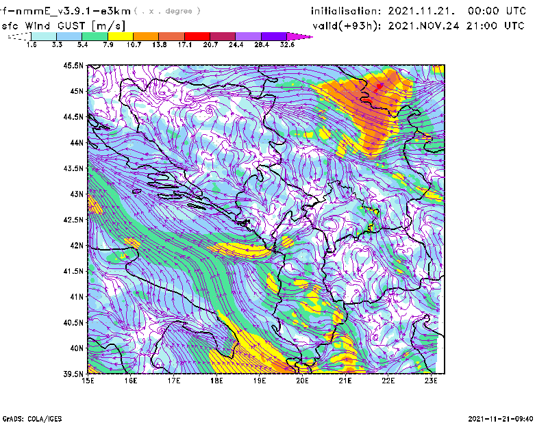The width and height of the screenshot is (548, 423).
Task: Click the 15E longitude label
Action: click(x=88, y=381)
